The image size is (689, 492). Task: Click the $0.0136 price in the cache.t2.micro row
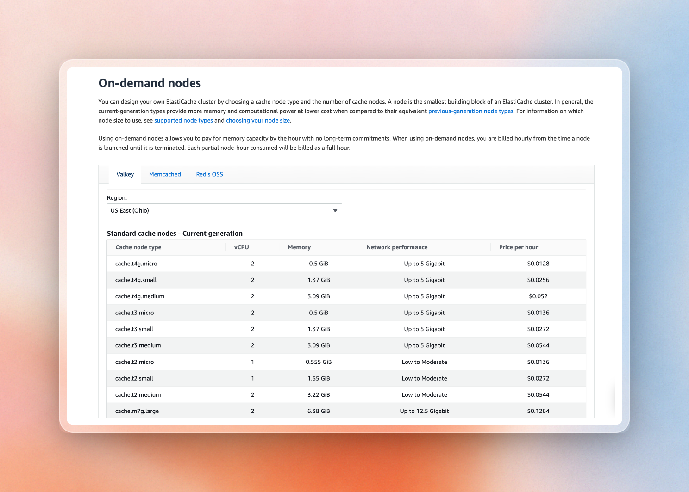[538, 362]
